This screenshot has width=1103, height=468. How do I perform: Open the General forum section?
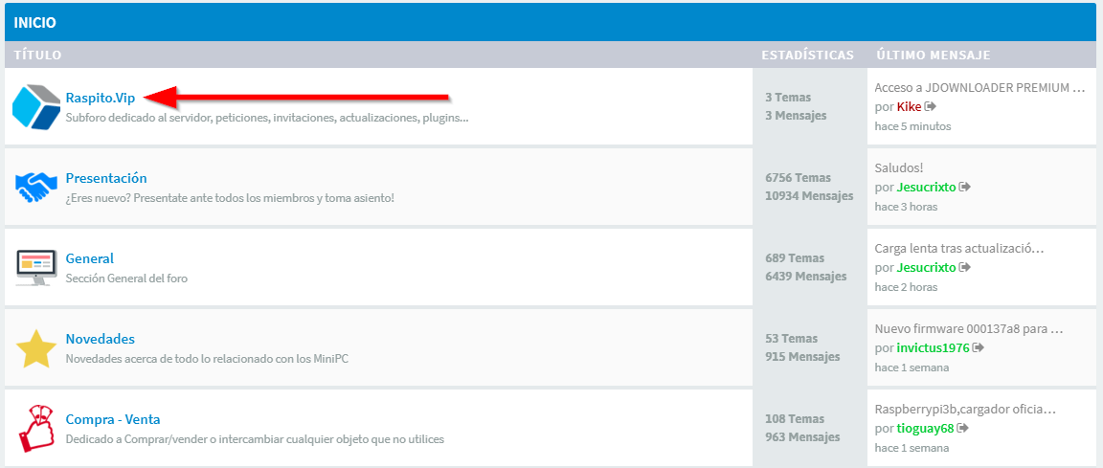point(89,258)
